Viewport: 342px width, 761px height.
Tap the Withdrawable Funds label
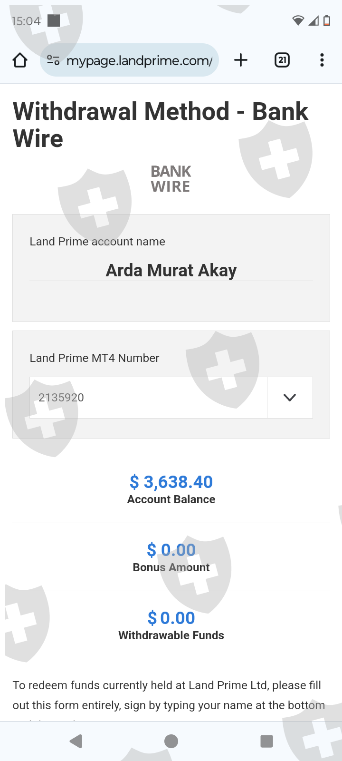171,635
